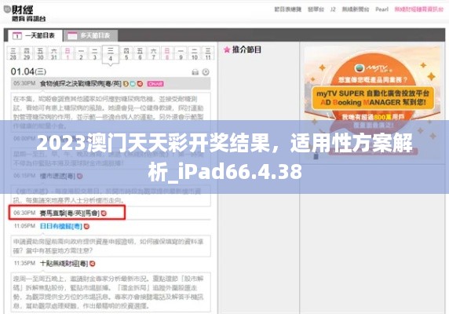
Task: Switch to the 一天節目表 tab
Action: click(35, 36)
